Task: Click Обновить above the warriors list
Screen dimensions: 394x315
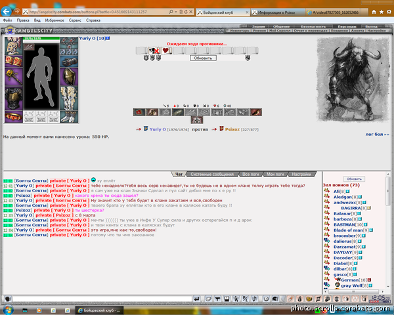Action: click(354, 179)
